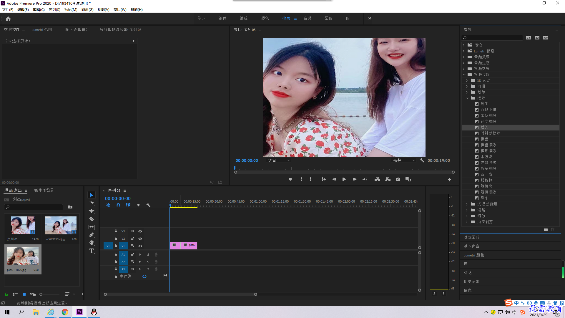Go to Out point
Screen dimensions: 565x318
click(x=365, y=179)
